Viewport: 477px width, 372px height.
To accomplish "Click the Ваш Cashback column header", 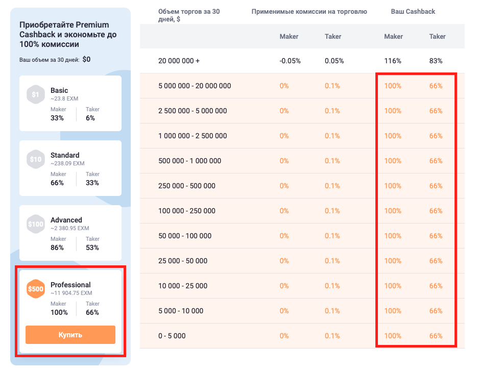I will (413, 11).
